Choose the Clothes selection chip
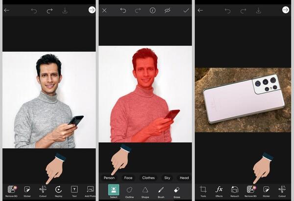Viewport: 294px width, 201px height. tap(148, 178)
